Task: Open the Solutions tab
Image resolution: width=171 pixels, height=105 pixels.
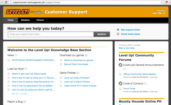Action: [x=25, y=20]
